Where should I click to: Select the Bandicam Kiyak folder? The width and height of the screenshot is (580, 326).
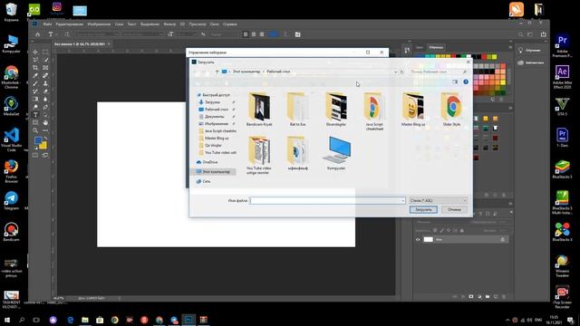point(259,110)
